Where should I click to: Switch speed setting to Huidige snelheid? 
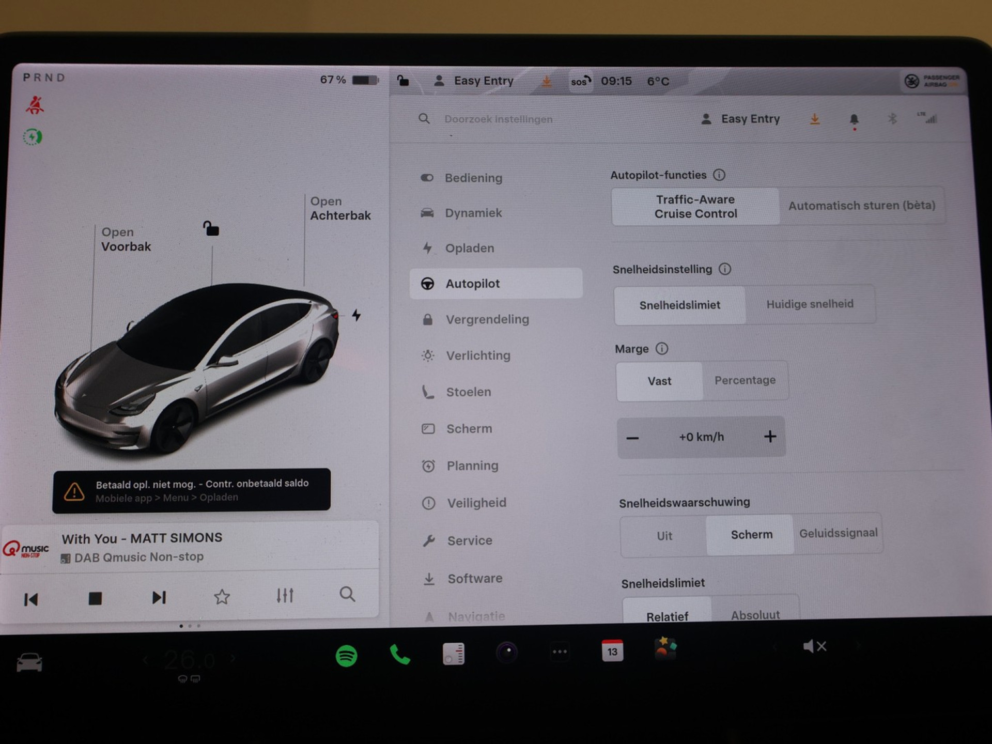click(810, 304)
